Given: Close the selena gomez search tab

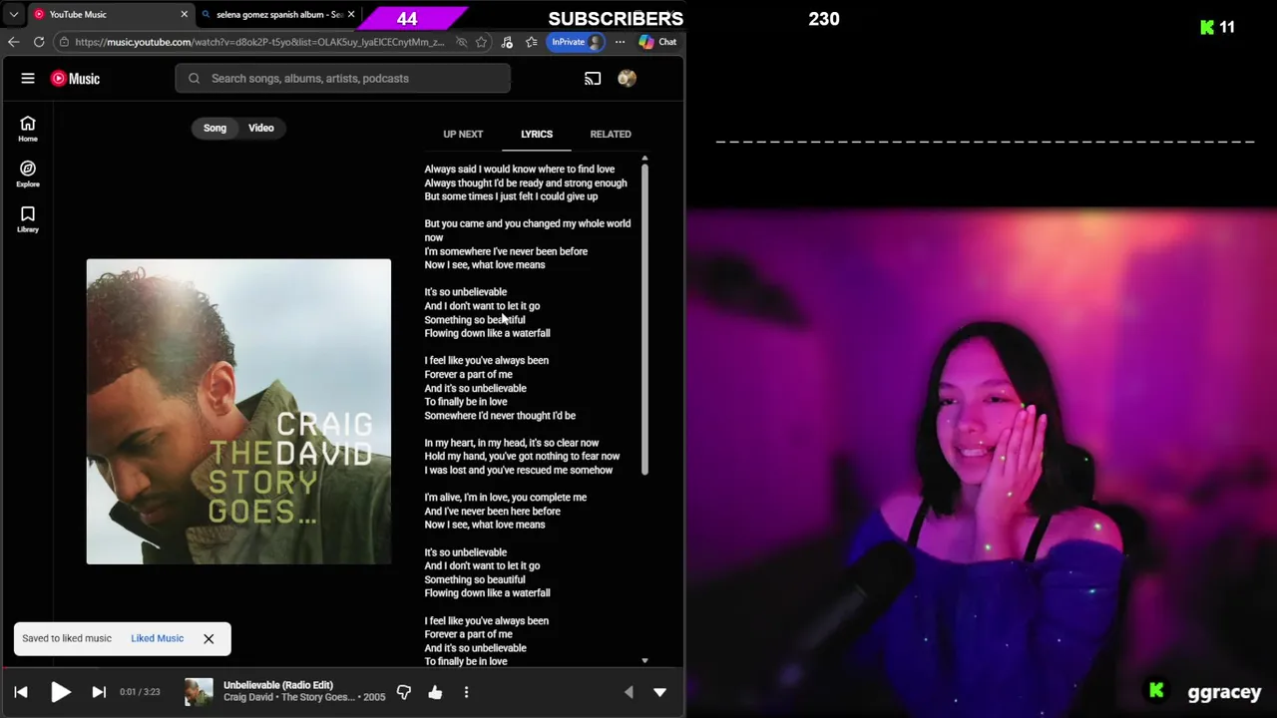Looking at the screenshot, I should [x=351, y=14].
